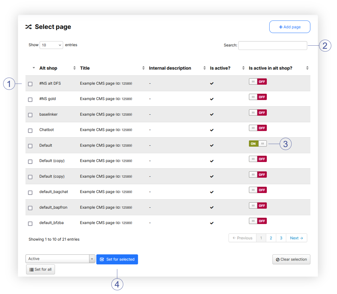Expand the Active status dropdown
337x294 pixels.
click(x=60, y=259)
